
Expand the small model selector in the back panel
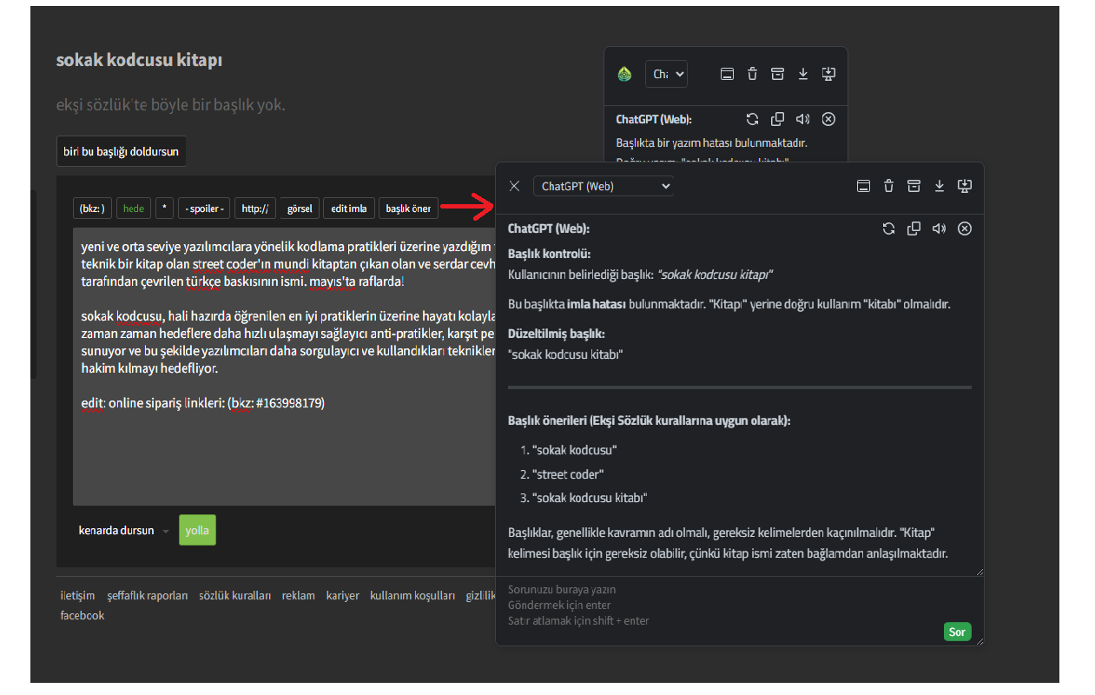pos(666,75)
